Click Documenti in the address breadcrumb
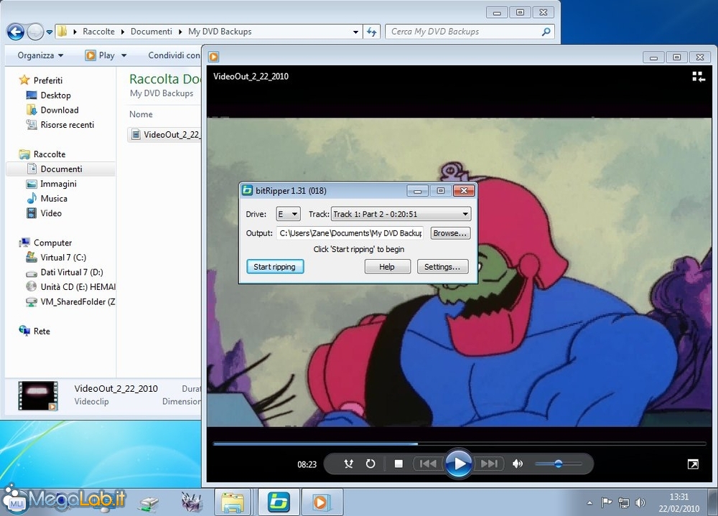 (x=151, y=32)
